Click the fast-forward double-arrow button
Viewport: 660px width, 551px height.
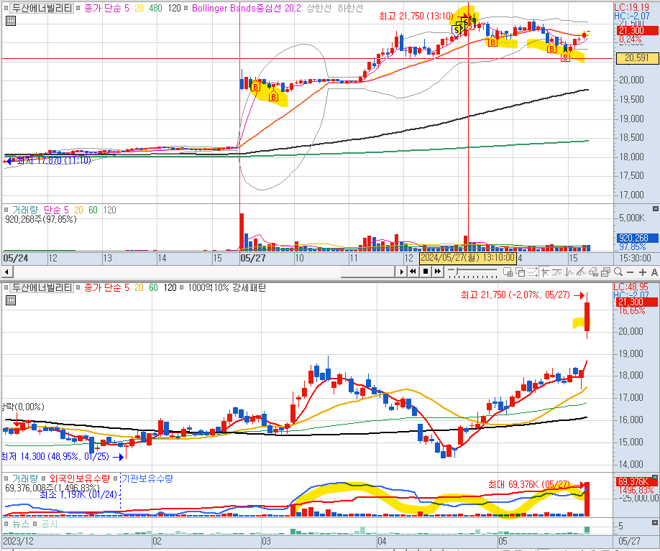click(x=438, y=272)
